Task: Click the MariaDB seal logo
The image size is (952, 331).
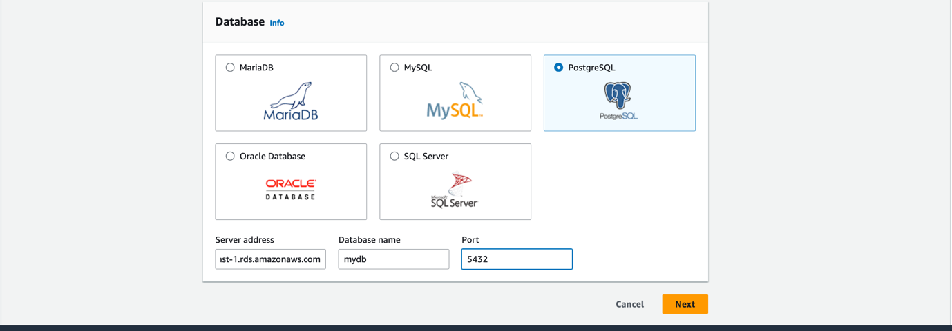Action: point(291,101)
